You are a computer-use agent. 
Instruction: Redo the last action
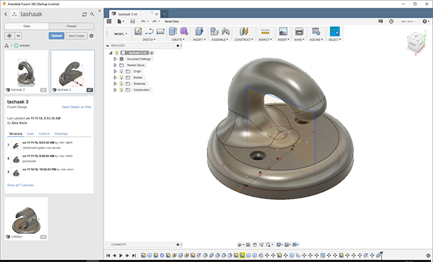[154, 21]
